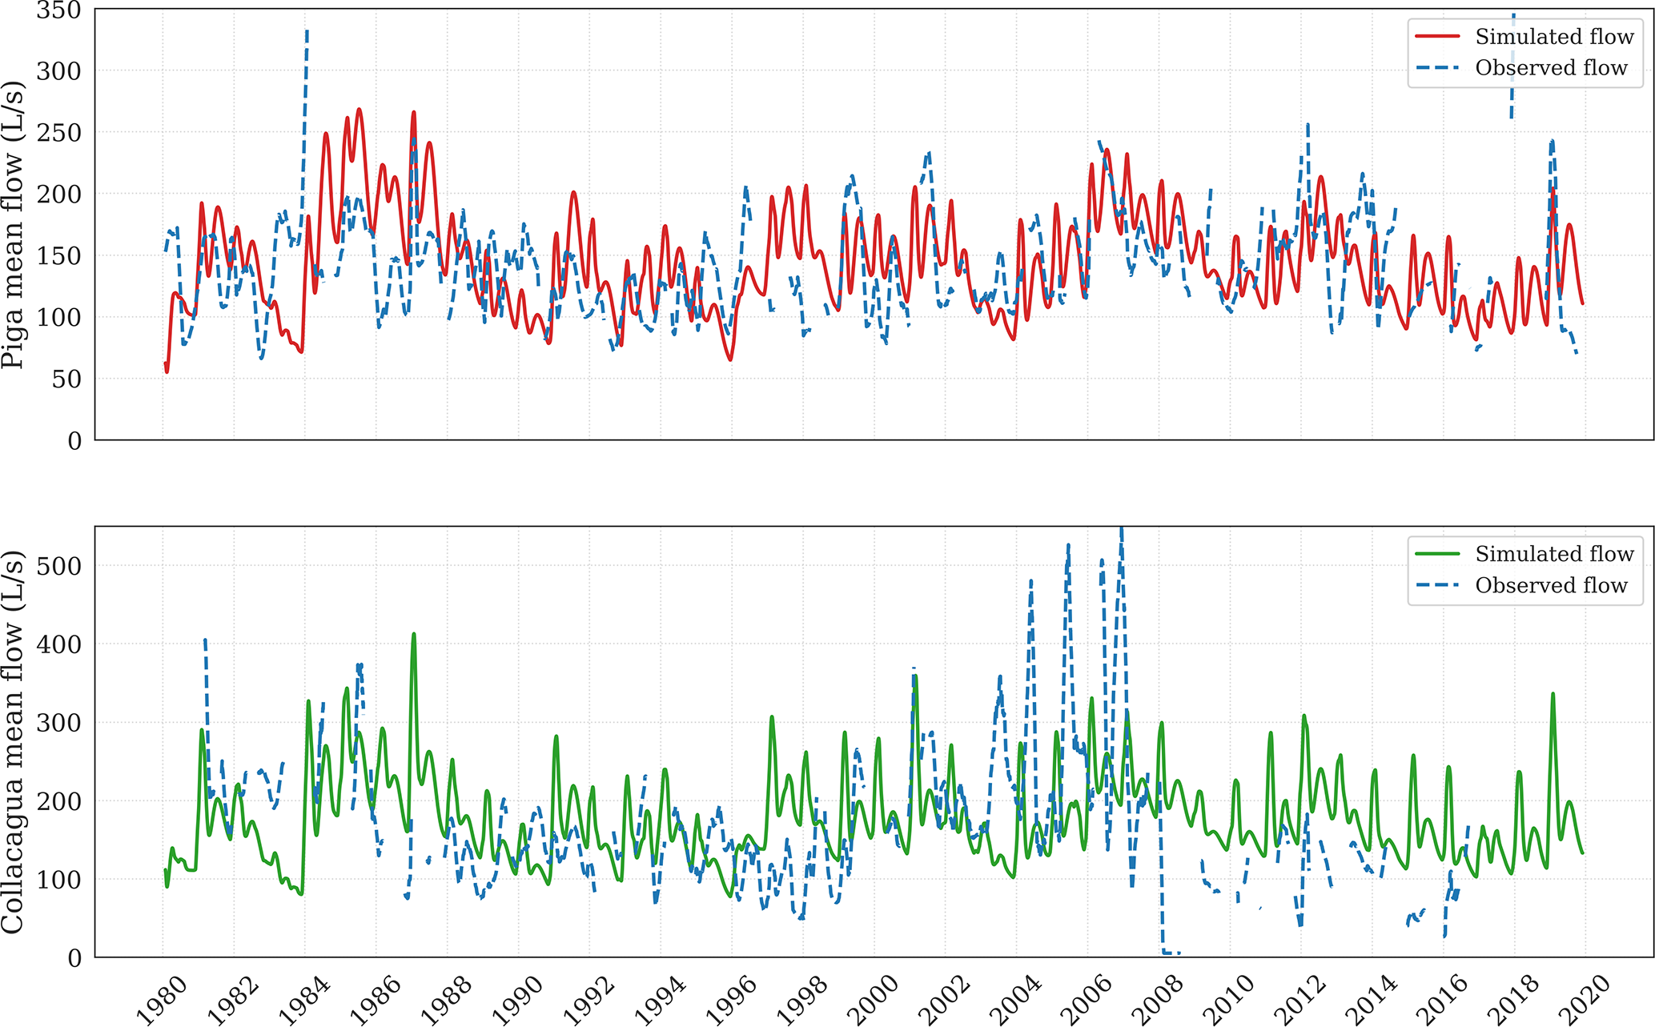Click the 2006 x-axis tick label
The image size is (1655, 1027).
1087,999
